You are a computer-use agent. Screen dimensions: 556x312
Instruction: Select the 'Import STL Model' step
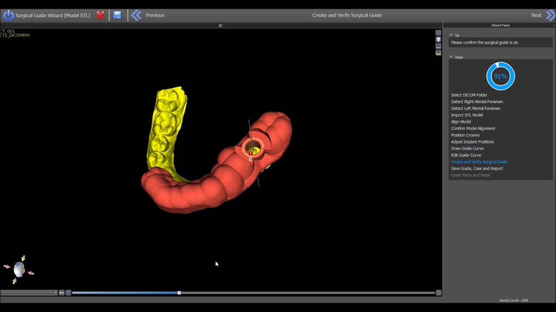coord(467,115)
